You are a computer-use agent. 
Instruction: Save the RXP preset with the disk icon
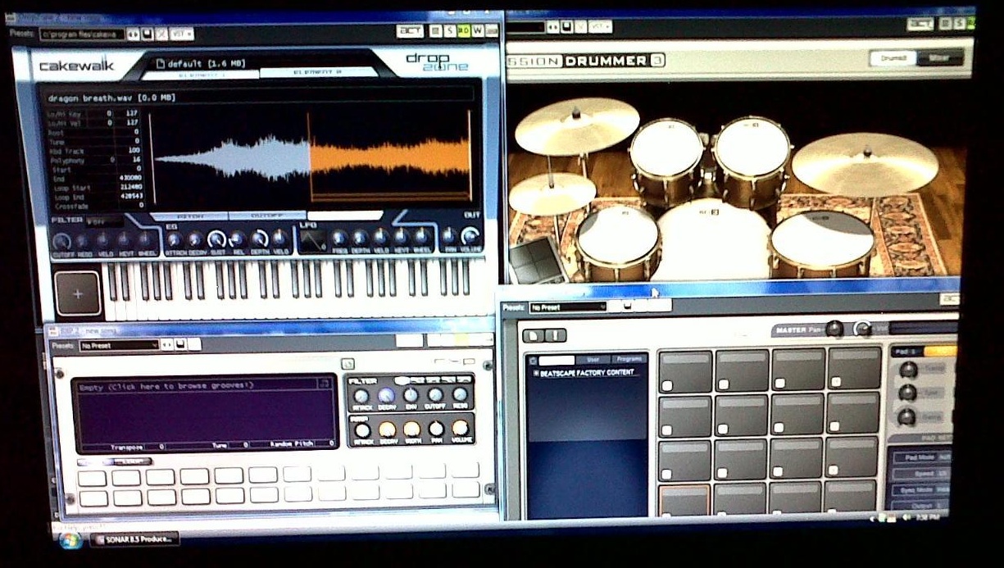pos(179,345)
